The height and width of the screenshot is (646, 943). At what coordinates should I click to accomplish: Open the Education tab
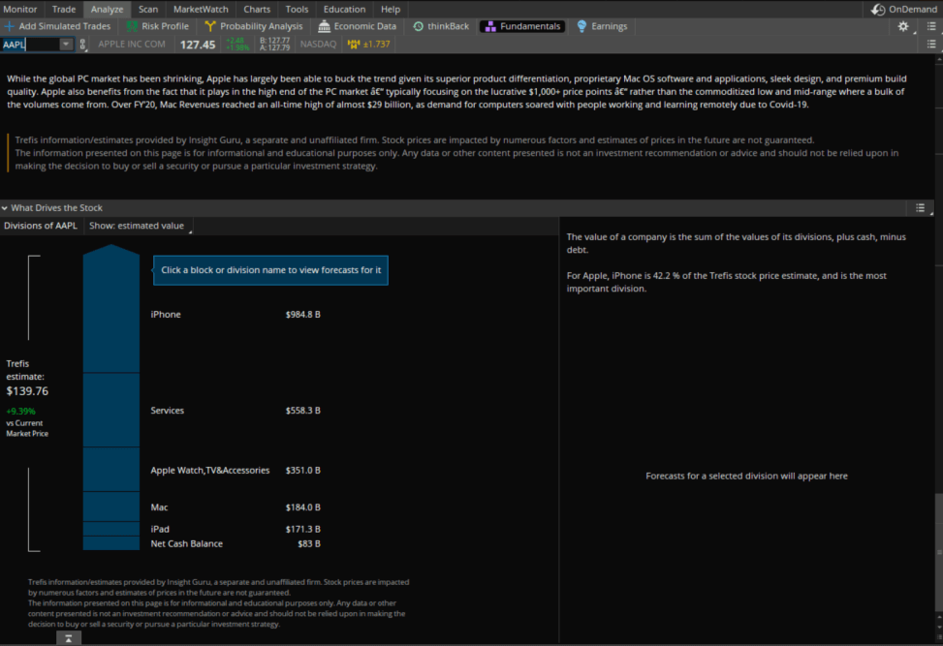click(x=344, y=9)
